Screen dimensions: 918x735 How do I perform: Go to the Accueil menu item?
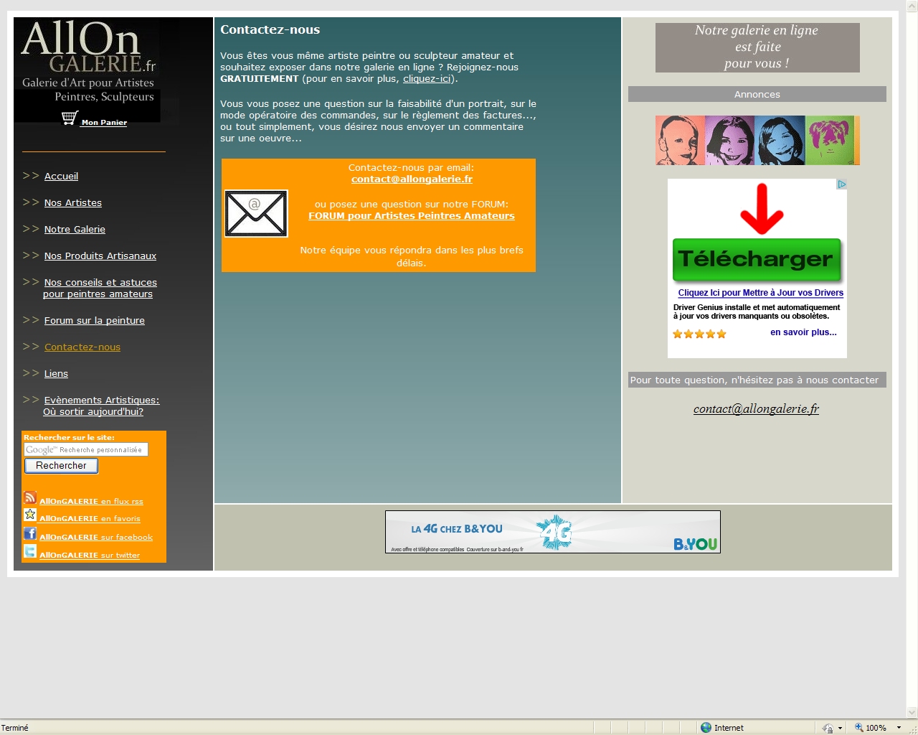pyautogui.click(x=61, y=177)
